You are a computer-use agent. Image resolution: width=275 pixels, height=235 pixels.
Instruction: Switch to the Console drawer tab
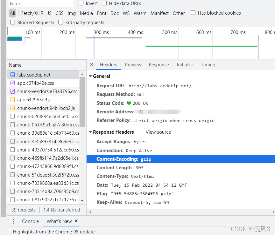point(30,221)
